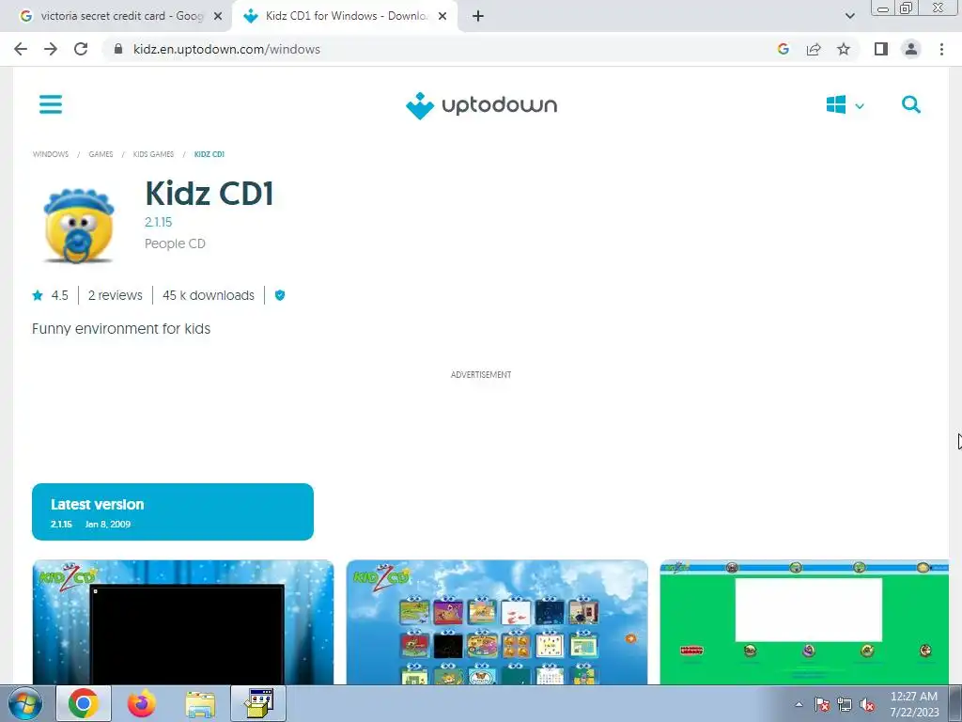Click the 4.5 star rating

(x=51, y=295)
